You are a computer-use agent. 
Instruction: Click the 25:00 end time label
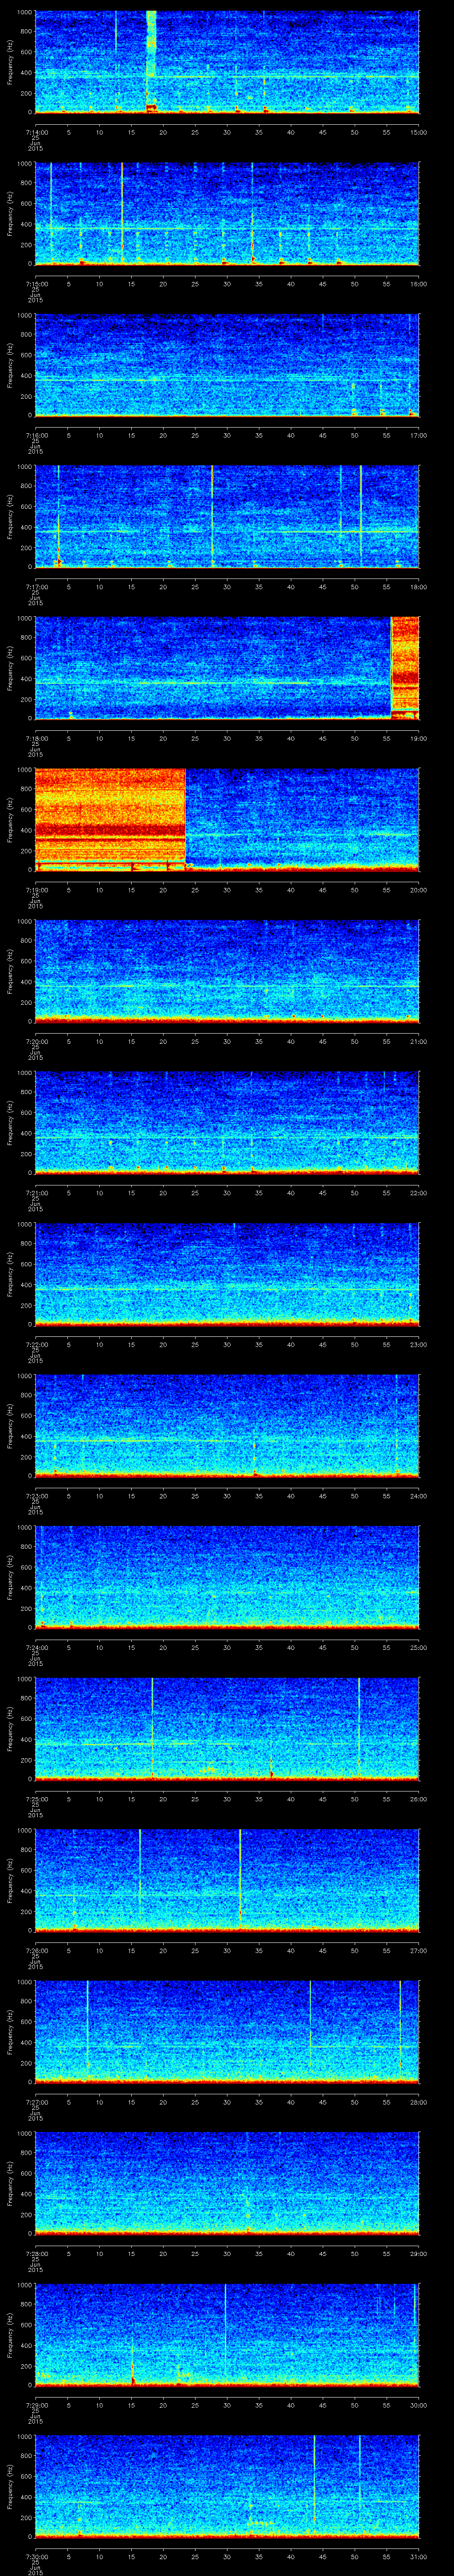(418, 1647)
